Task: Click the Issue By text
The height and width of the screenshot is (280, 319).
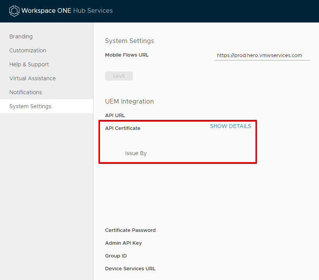Action: coord(136,153)
